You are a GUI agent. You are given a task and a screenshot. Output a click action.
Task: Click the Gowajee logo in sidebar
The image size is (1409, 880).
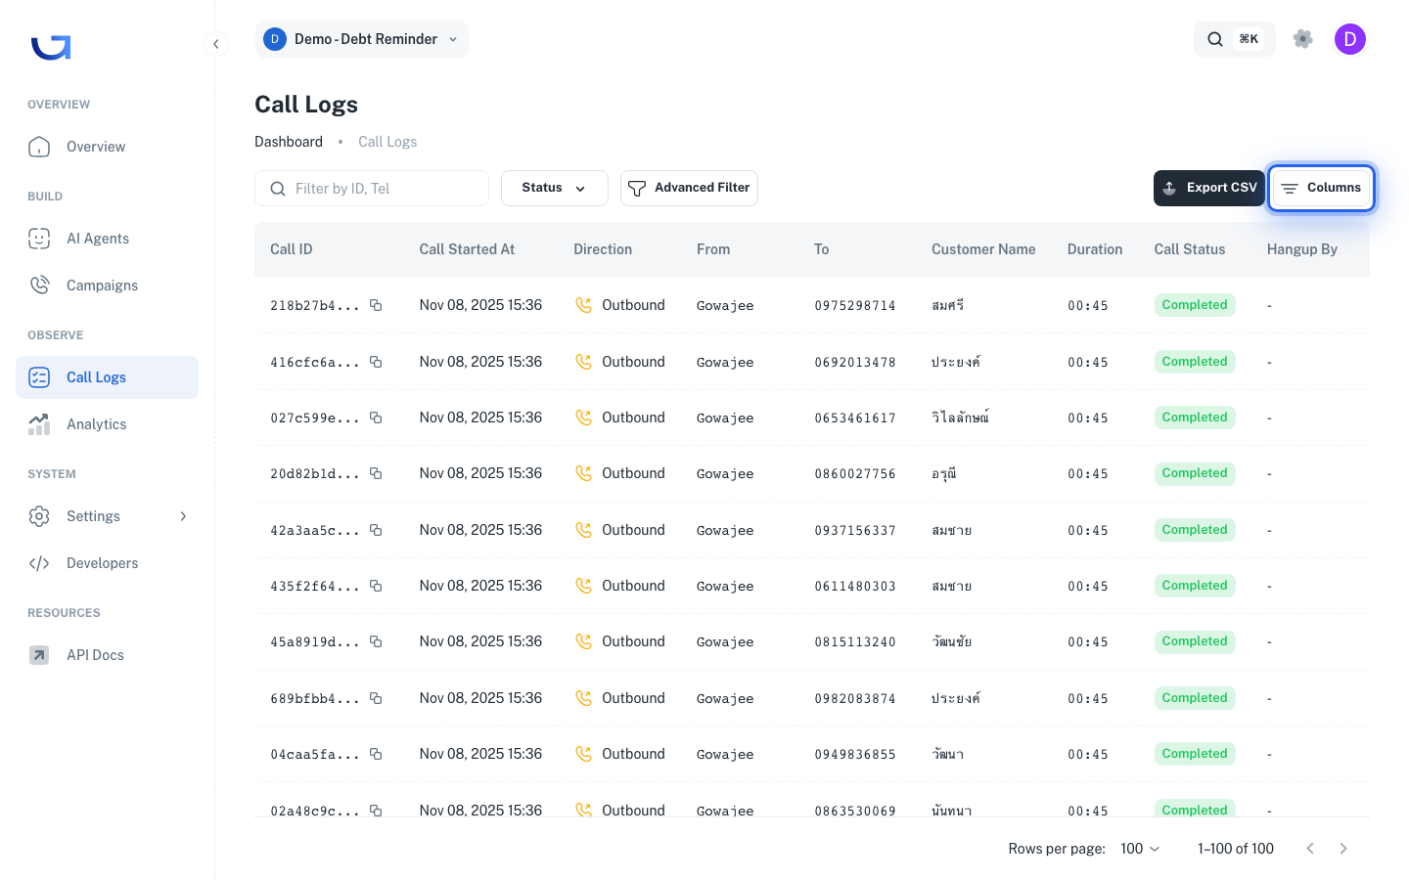point(51,47)
